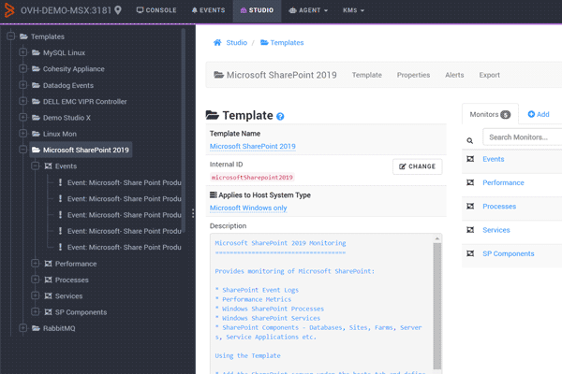Select Demo Studio X in the tree
The image size is (562, 374).
click(67, 118)
